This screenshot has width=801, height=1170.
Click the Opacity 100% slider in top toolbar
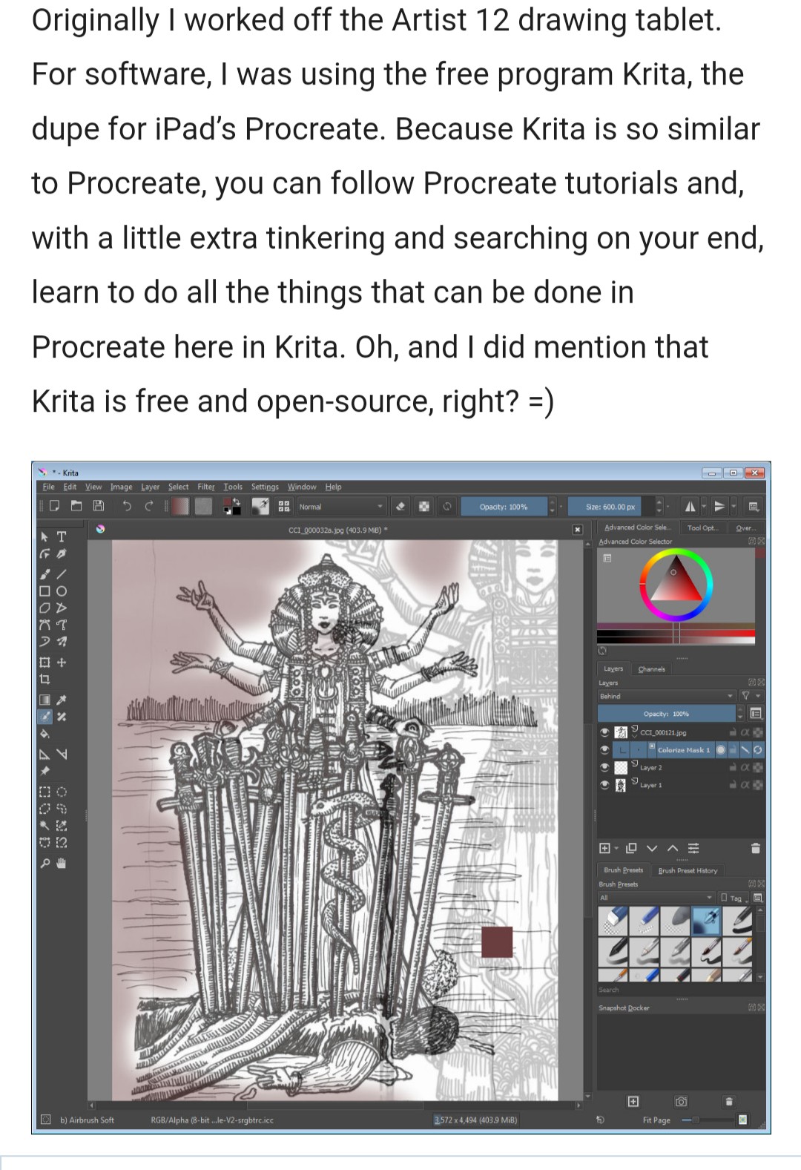pyautogui.click(x=504, y=507)
